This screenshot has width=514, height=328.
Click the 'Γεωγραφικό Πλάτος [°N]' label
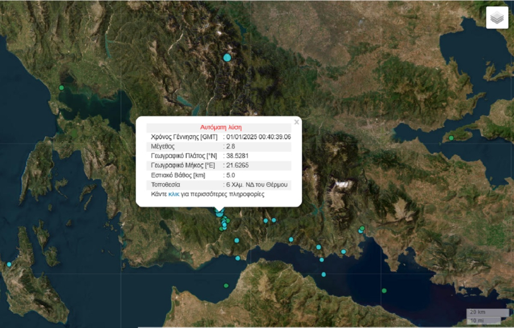[x=184, y=156]
